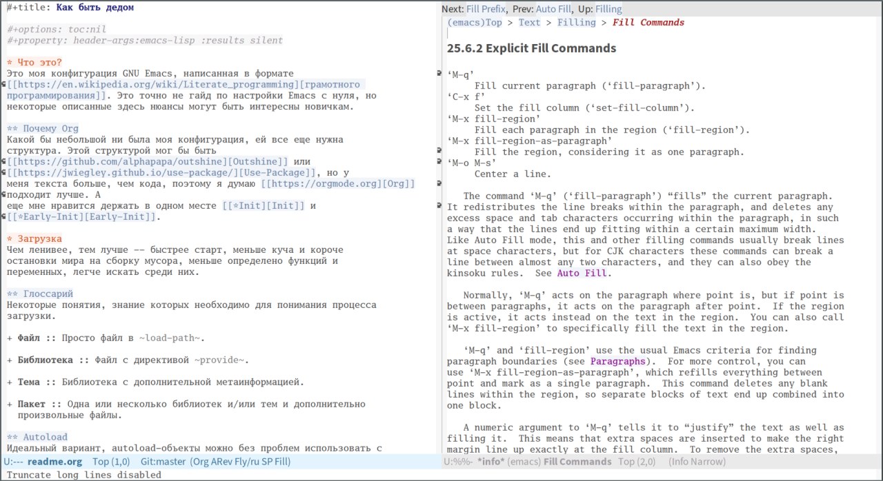Click the '#+title: Как быть дедом' line
Viewport: 883px width, 481px height.
point(70,8)
